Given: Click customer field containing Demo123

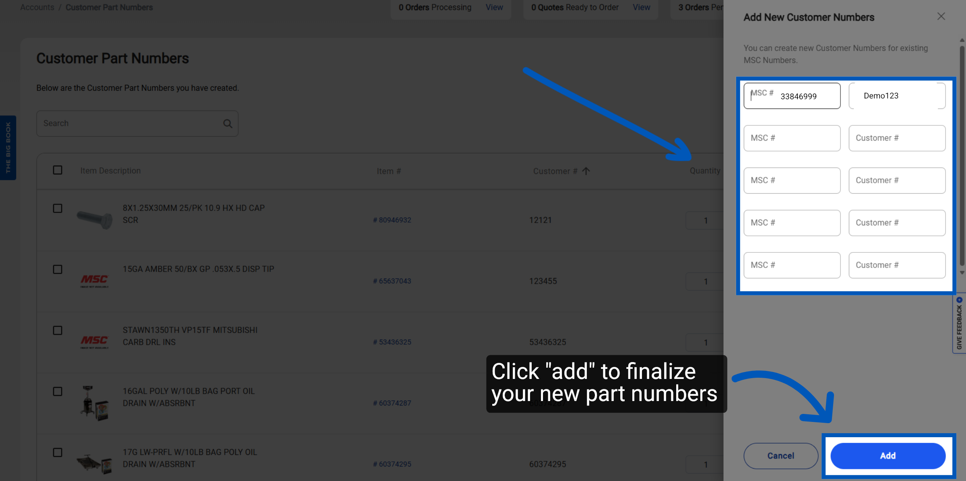Looking at the screenshot, I should (897, 96).
